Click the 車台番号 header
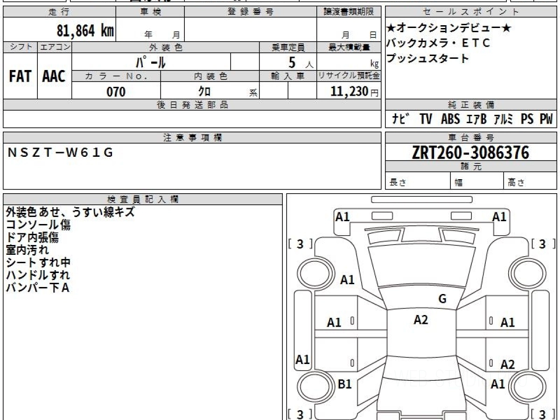Image resolution: width=560 pixels, height=420 pixels. [470, 137]
